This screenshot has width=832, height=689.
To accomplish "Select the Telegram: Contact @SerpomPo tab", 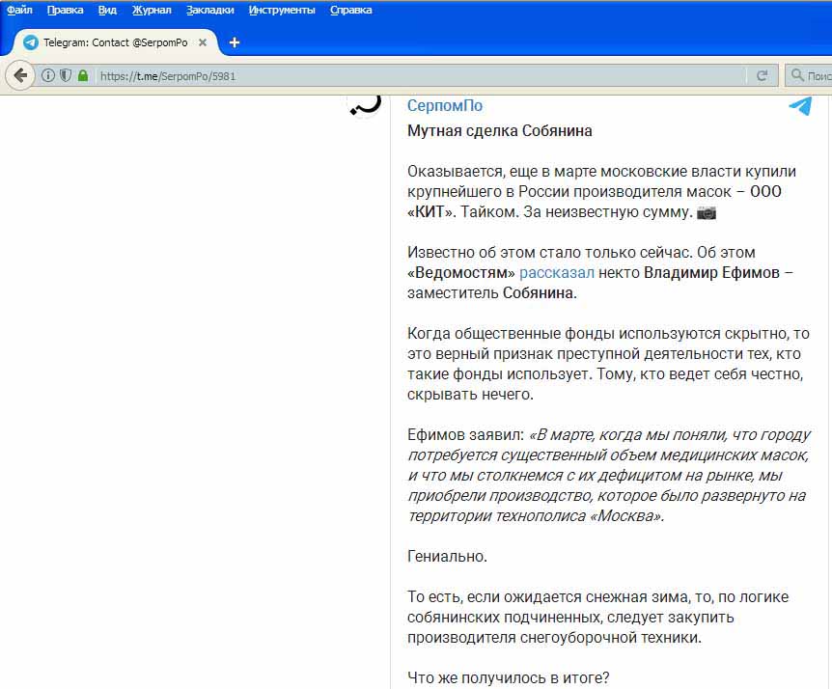I will click(115, 42).
